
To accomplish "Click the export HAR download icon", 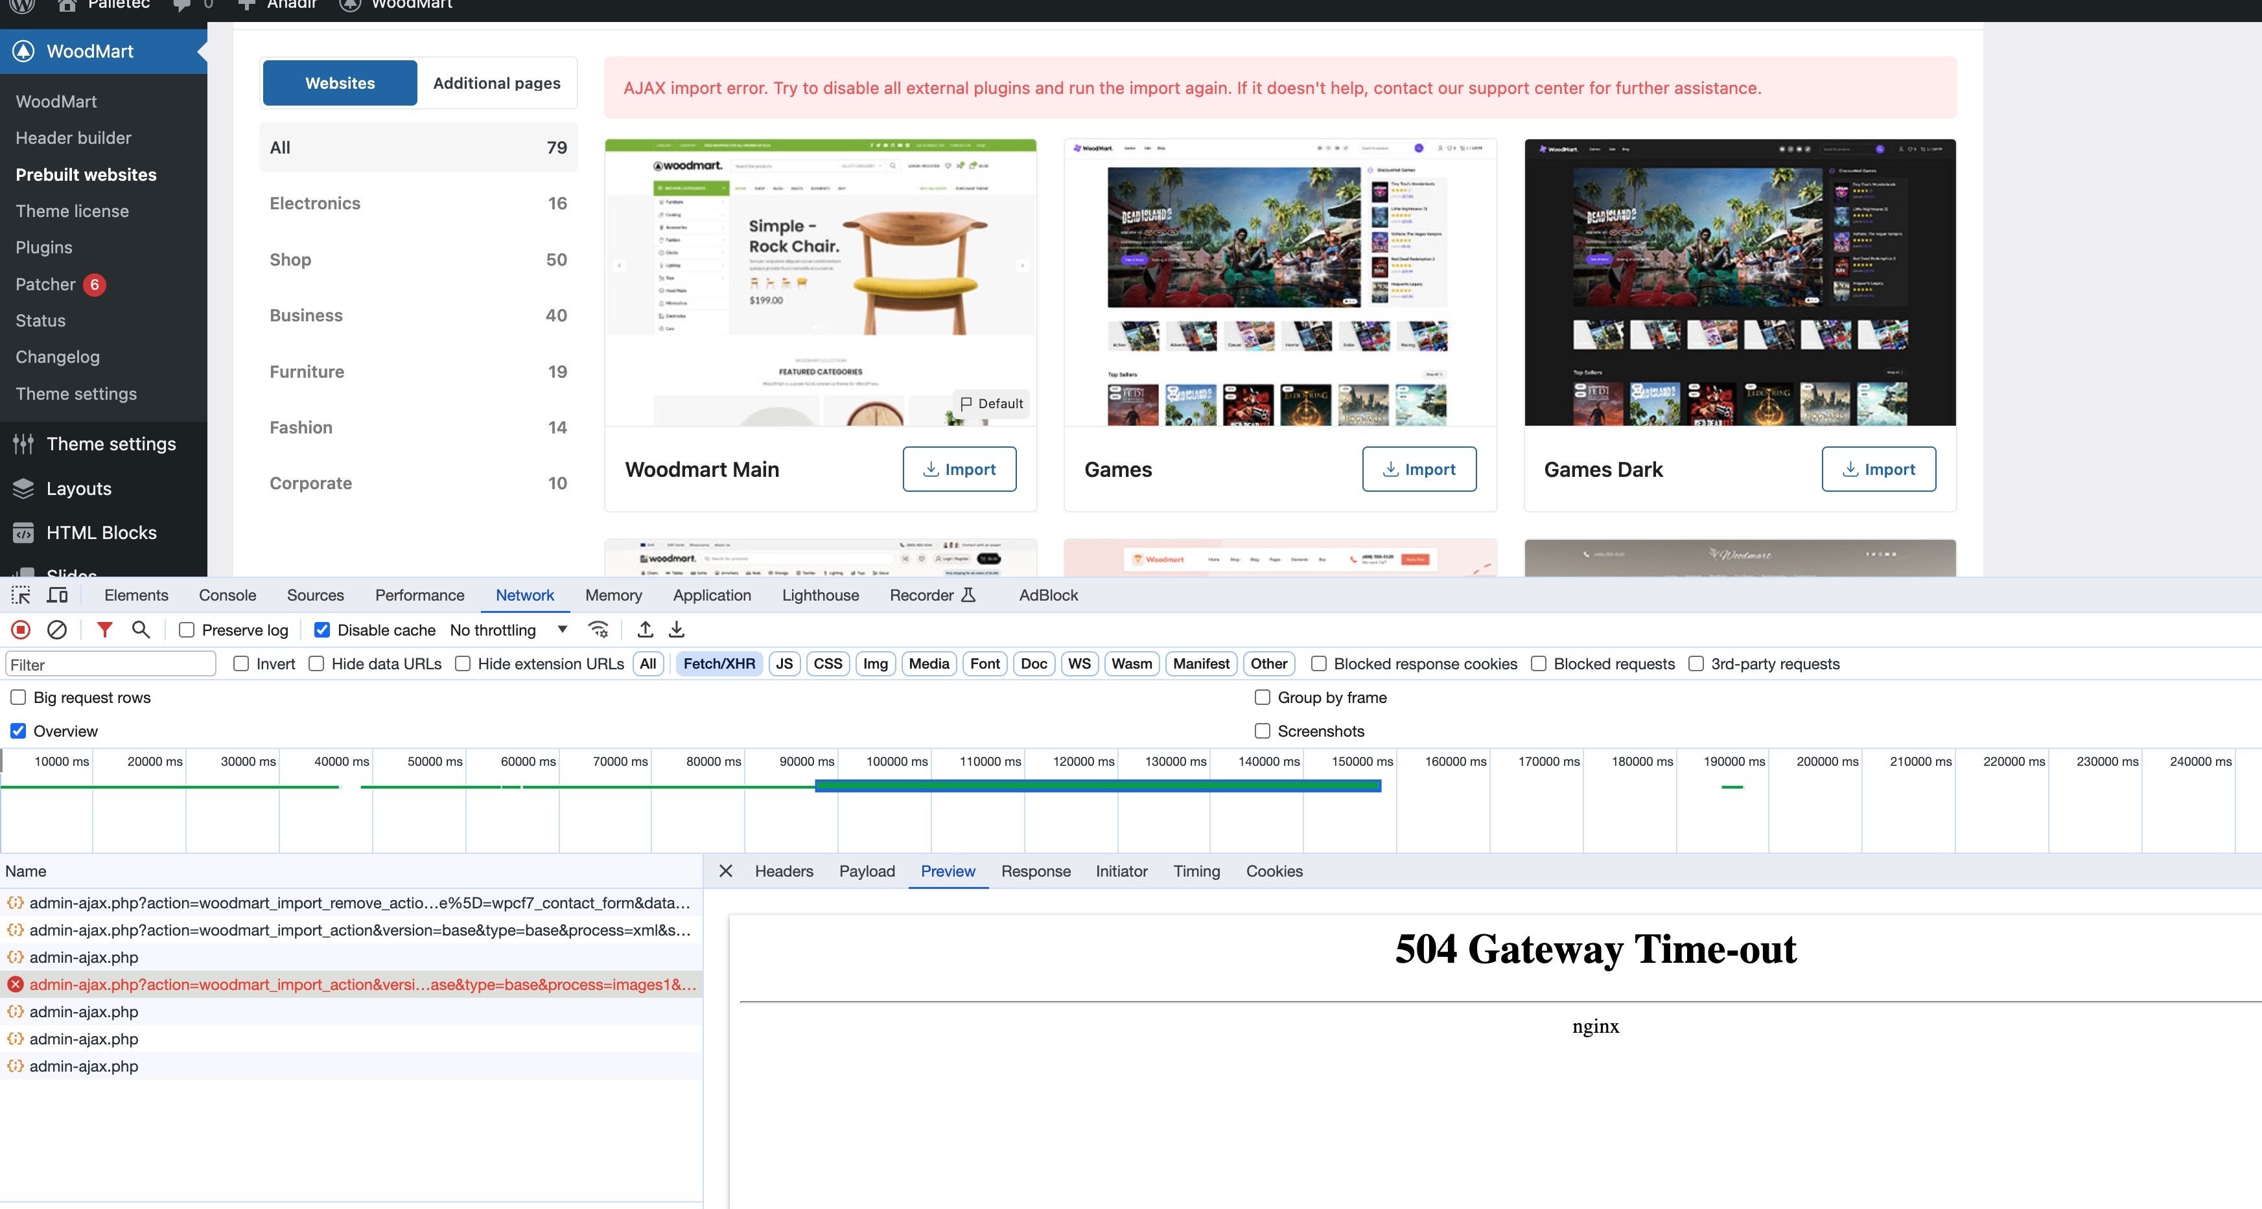I will [x=677, y=630].
